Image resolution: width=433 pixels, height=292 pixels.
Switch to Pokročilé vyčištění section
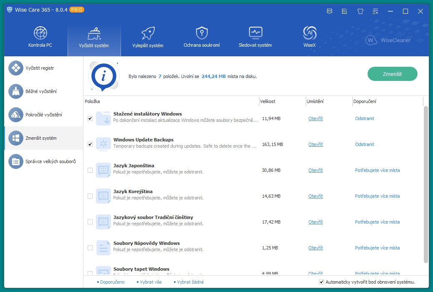[44, 115]
